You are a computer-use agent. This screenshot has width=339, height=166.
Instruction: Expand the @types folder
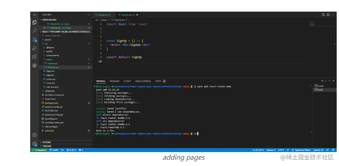pyautogui.click(x=66, y=47)
